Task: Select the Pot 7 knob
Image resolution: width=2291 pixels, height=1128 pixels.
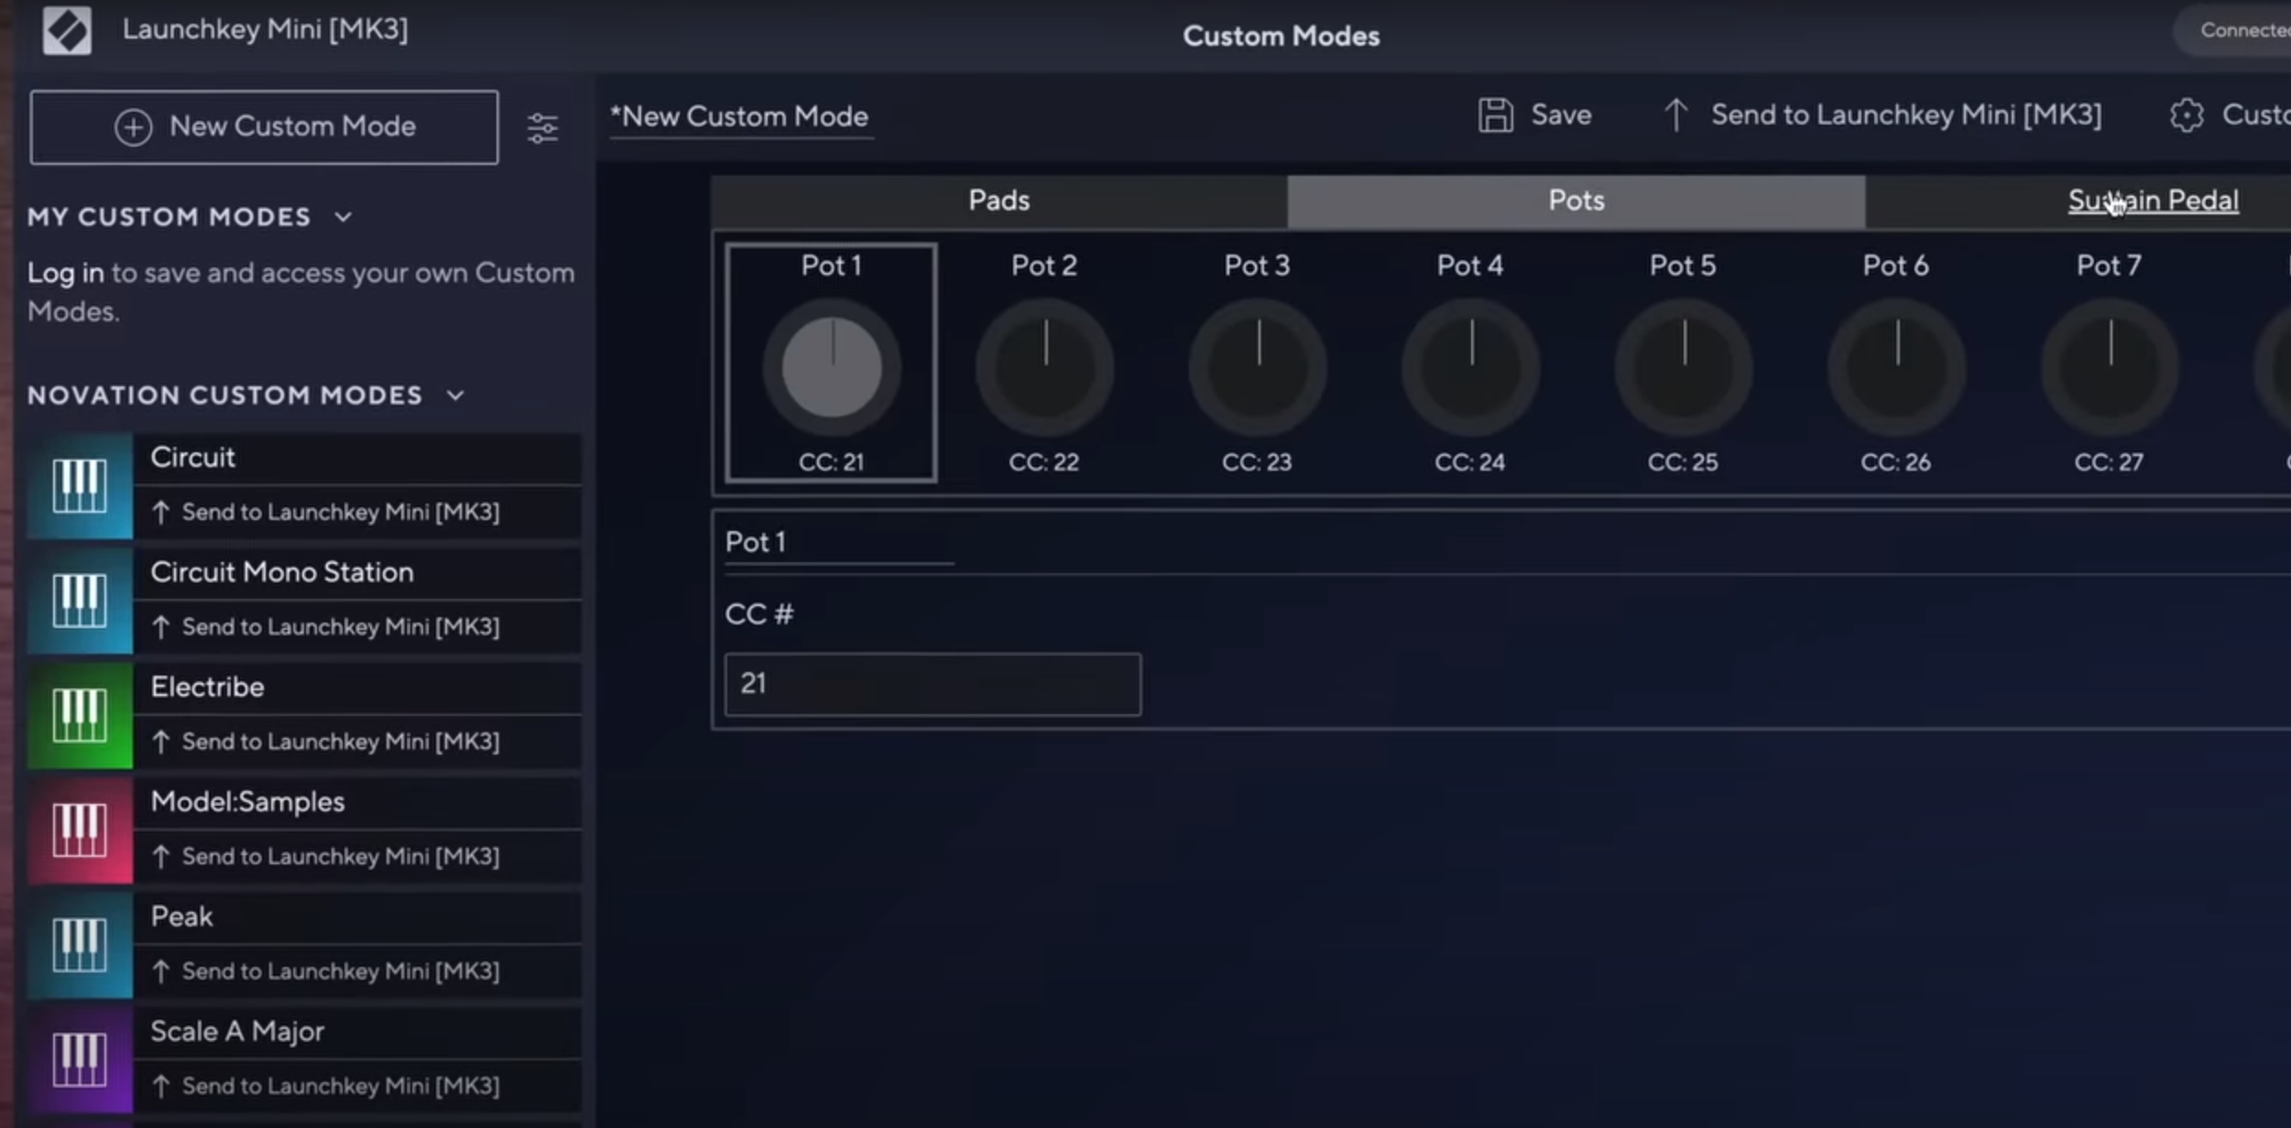Action: (2110, 368)
